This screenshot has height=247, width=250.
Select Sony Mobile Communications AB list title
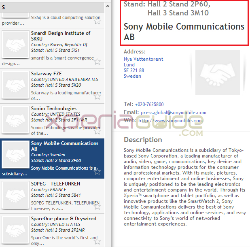(65, 146)
